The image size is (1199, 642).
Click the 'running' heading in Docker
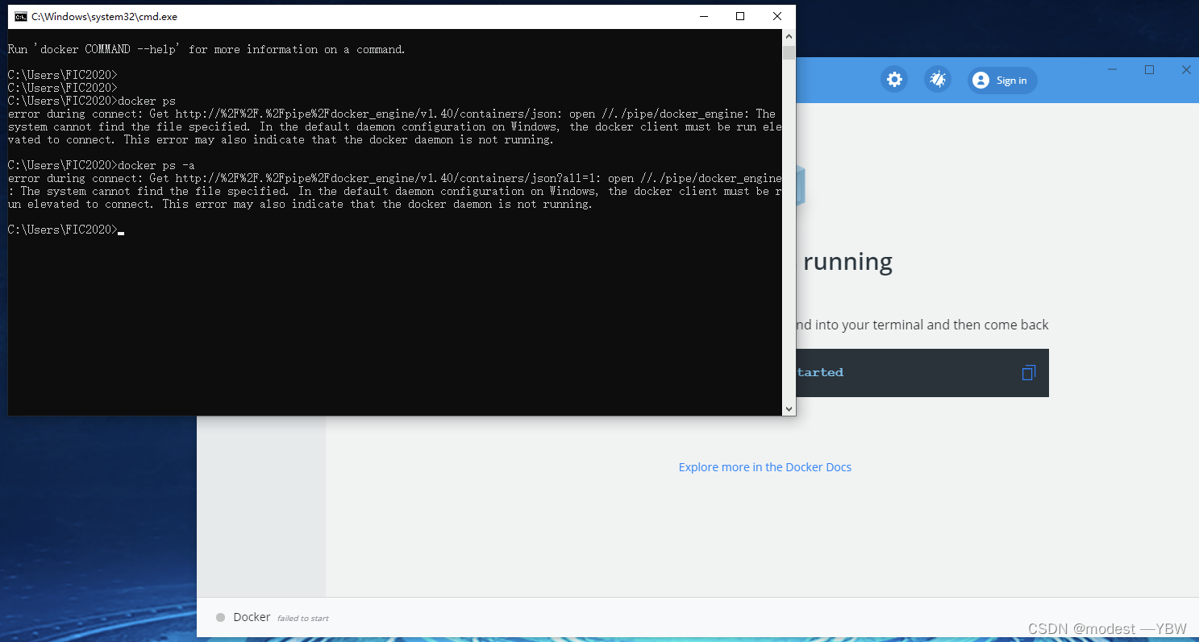click(847, 262)
